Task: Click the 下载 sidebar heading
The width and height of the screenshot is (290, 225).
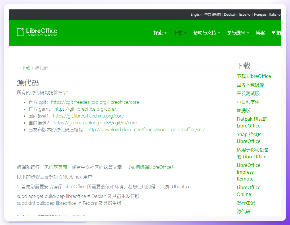Action: click(x=243, y=66)
